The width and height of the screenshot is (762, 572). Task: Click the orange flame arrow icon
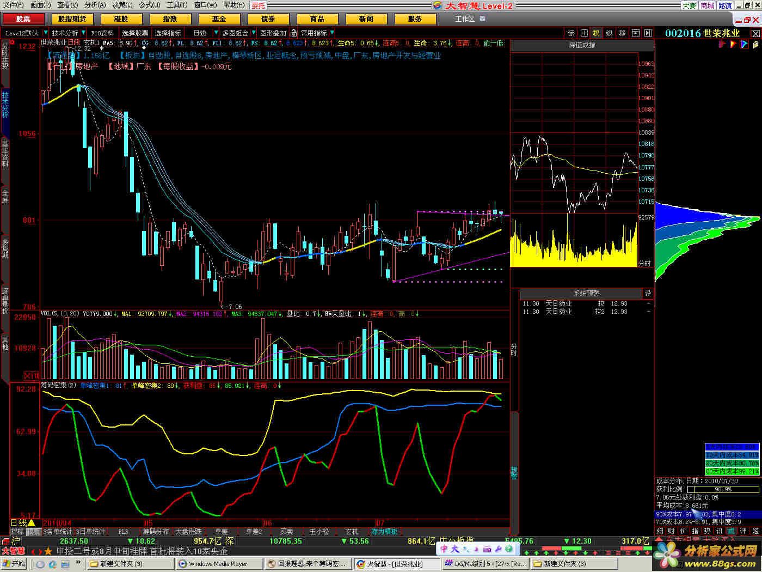(x=734, y=44)
